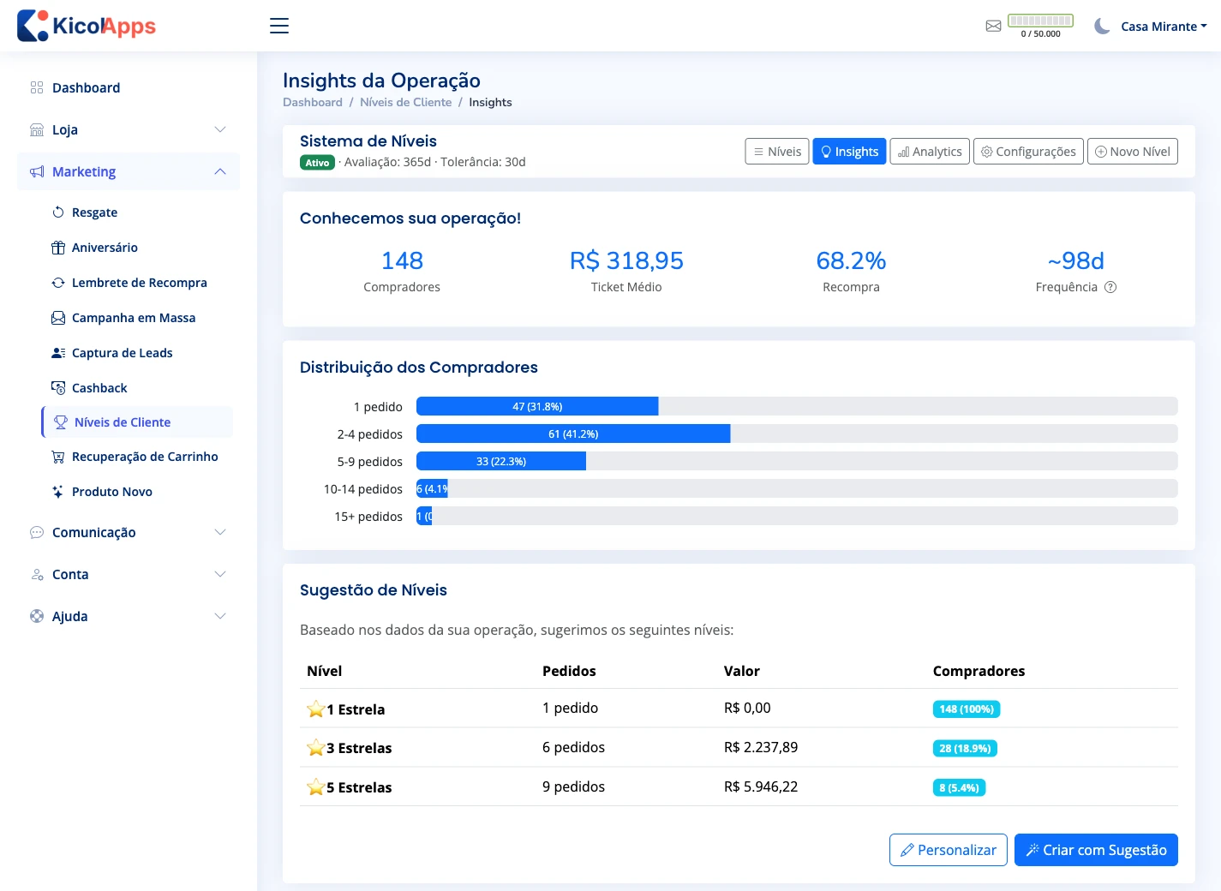Click the Marketing megaphone icon
This screenshot has height=891, width=1221.
[x=37, y=171]
